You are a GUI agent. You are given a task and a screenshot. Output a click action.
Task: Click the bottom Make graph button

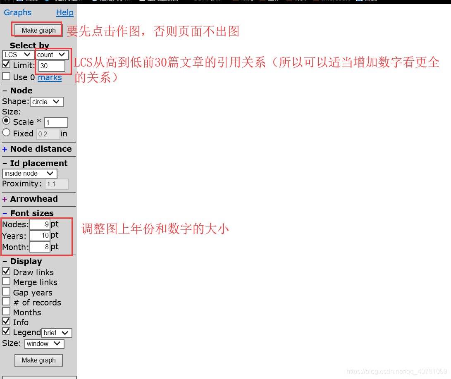click(38, 360)
